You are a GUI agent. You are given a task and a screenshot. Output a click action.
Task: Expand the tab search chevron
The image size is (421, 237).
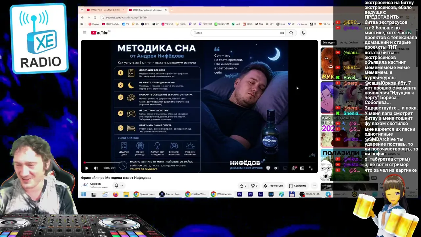(x=82, y=10)
